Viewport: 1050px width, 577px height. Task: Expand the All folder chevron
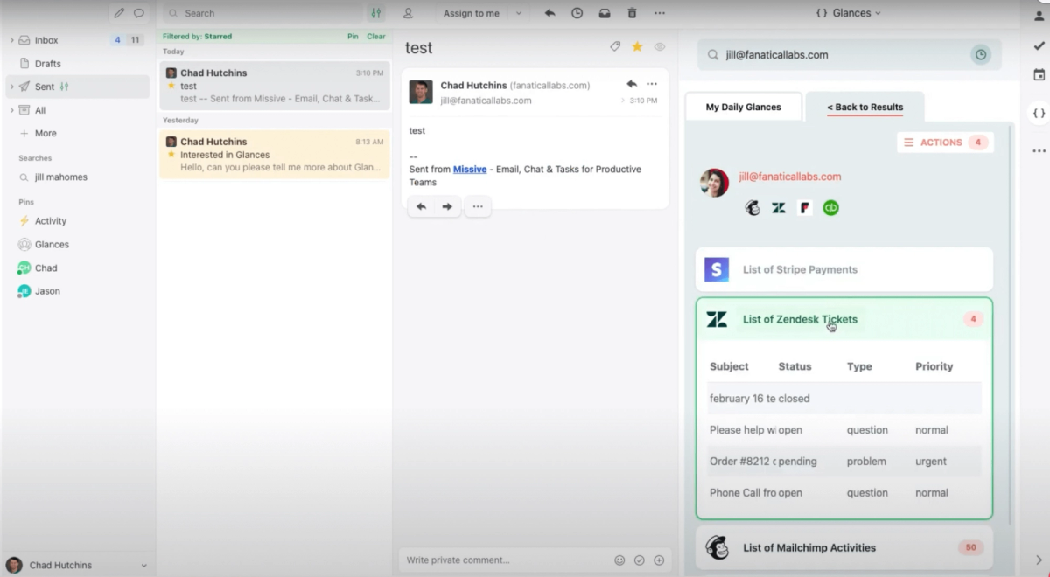[11, 110]
